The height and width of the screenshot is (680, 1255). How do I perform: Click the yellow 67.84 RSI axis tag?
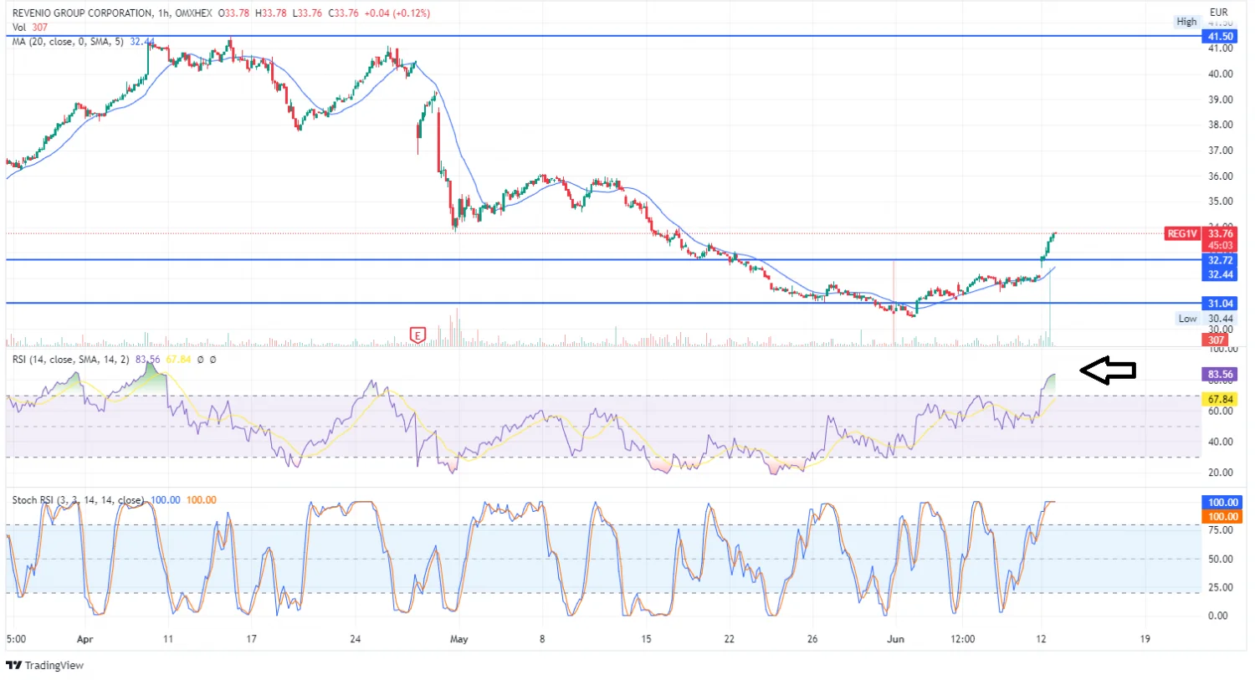1220,400
